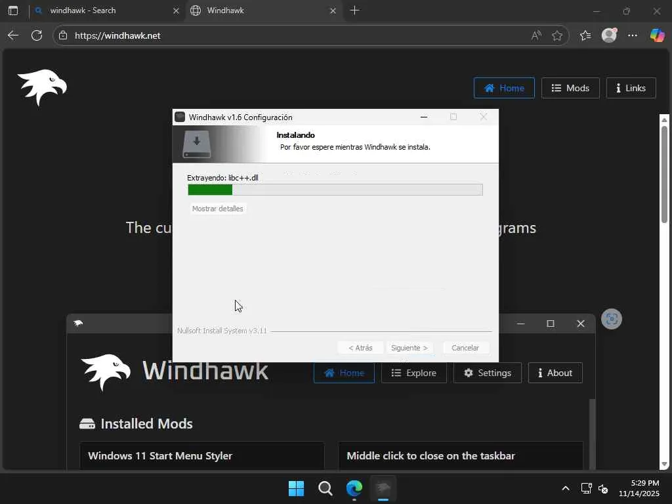
Task: Close the windhawk - Search tab
Action: (x=176, y=10)
